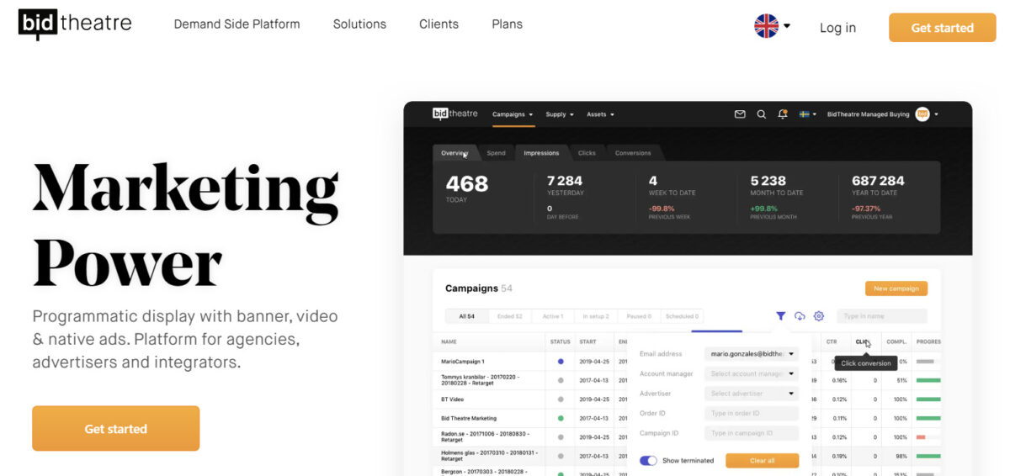Image resolution: width=1010 pixels, height=476 pixels.
Task: Open the Select account manager dropdown
Action: tap(752, 373)
